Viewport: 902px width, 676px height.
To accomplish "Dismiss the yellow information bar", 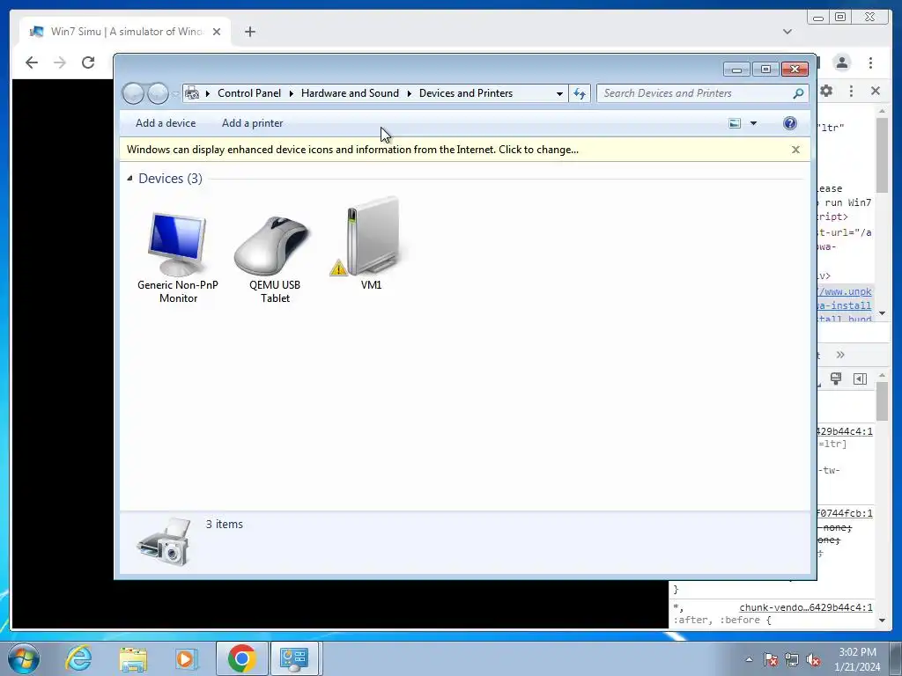I will pos(795,150).
